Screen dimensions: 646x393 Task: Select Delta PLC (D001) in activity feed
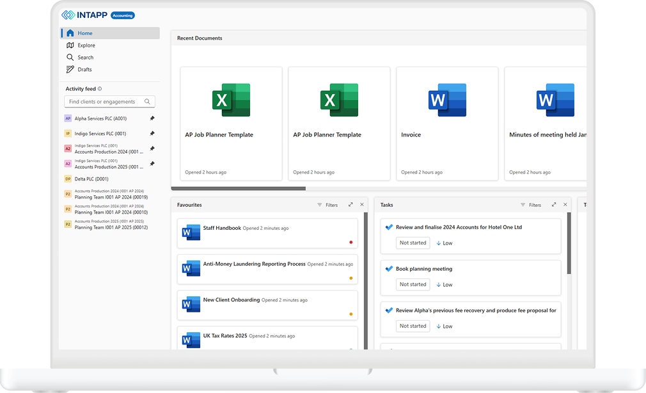(x=91, y=179)
